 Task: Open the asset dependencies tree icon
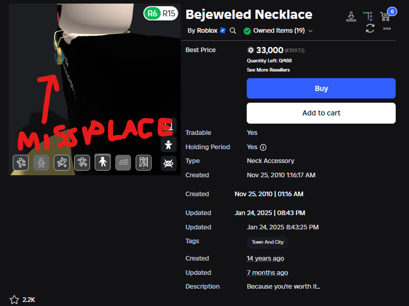[368, 16]
